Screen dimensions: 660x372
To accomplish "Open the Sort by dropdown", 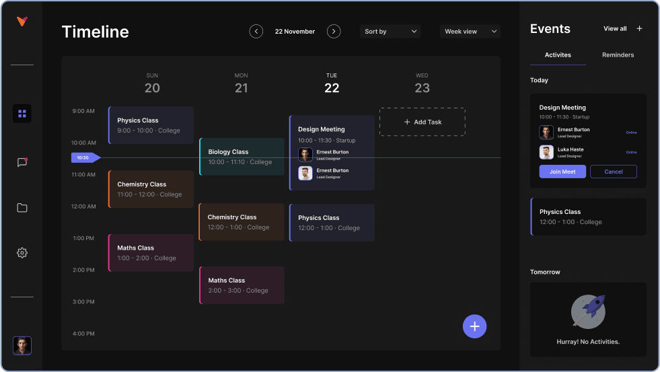I will click(x=390, y=32).
